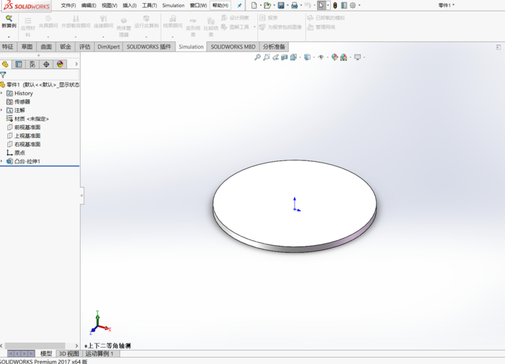The image size is (505, 364).
Task: Select the DisplayManager color ball icon
Action: click(x=60, y=64)
